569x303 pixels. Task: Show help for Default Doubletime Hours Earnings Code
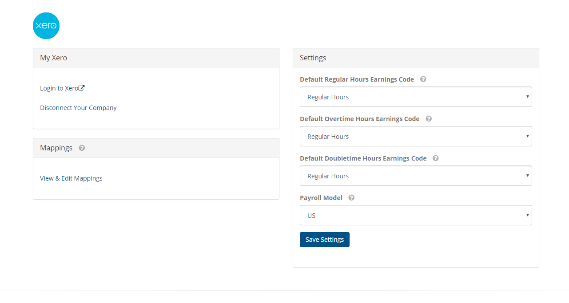pyautogui.click(x=436, y=158)
